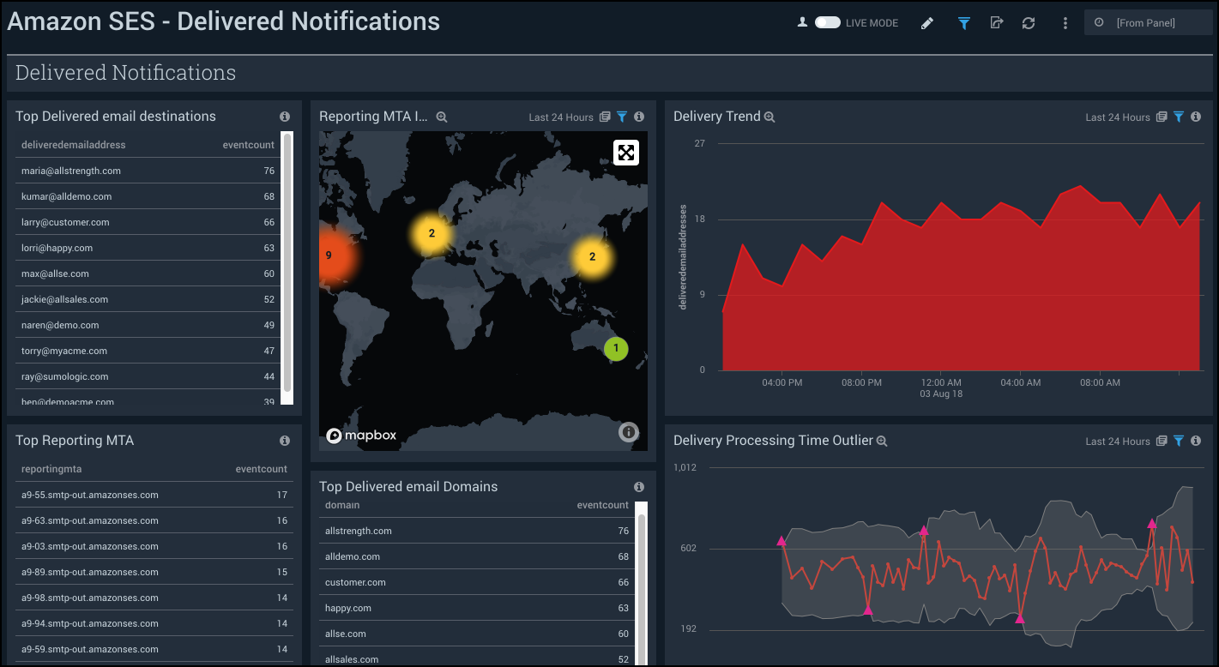
Task: Click the share dashboard icon
Action: click(996, 23)
